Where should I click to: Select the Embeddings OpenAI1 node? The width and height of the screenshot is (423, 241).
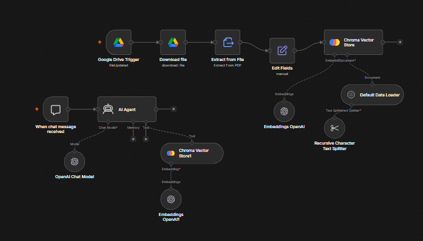[171, 200]
